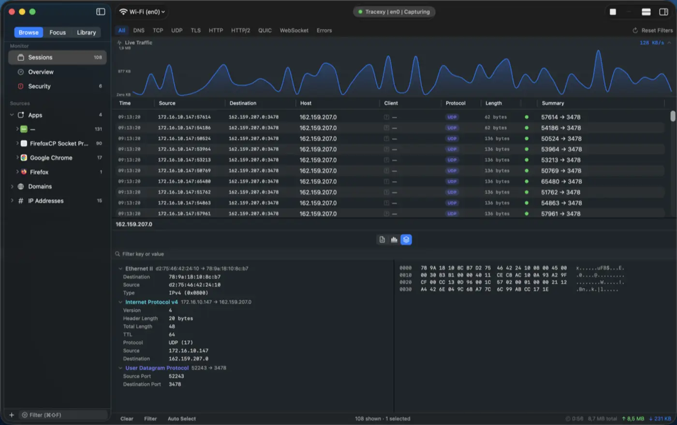Click the Firefox app icon

[24, 172]
